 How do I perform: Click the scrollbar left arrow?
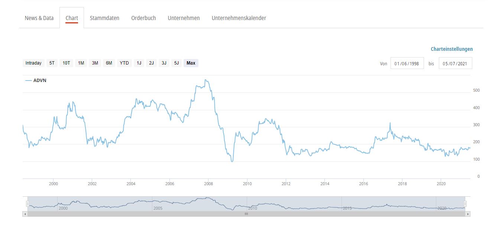click(x=25, y=214)
